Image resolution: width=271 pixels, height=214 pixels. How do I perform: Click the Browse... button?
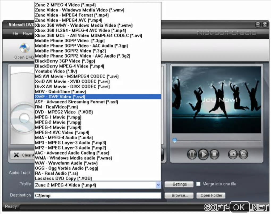coord(179,195)
